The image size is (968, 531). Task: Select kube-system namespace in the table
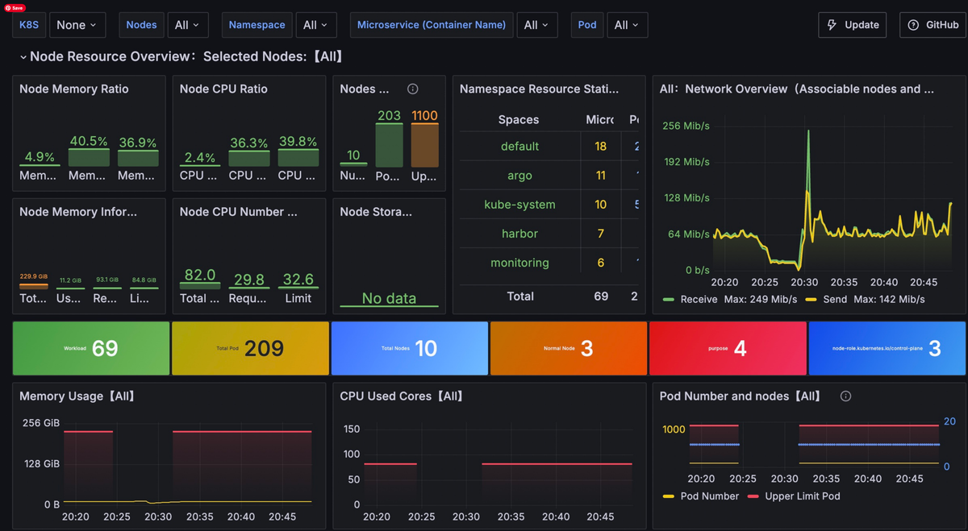(519, 205)
